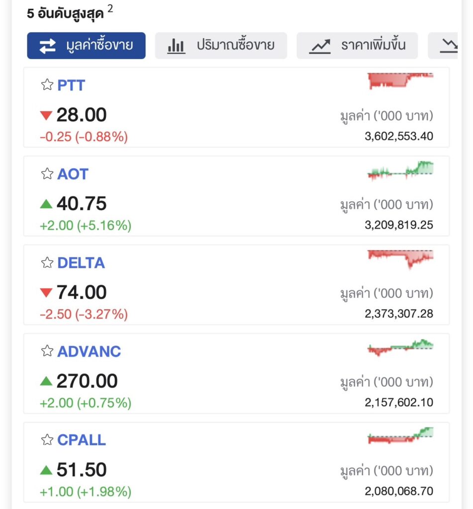Screen dimensions: 473x509
Task: Open the DELTA stock symbol link
Action: (81, 262)
